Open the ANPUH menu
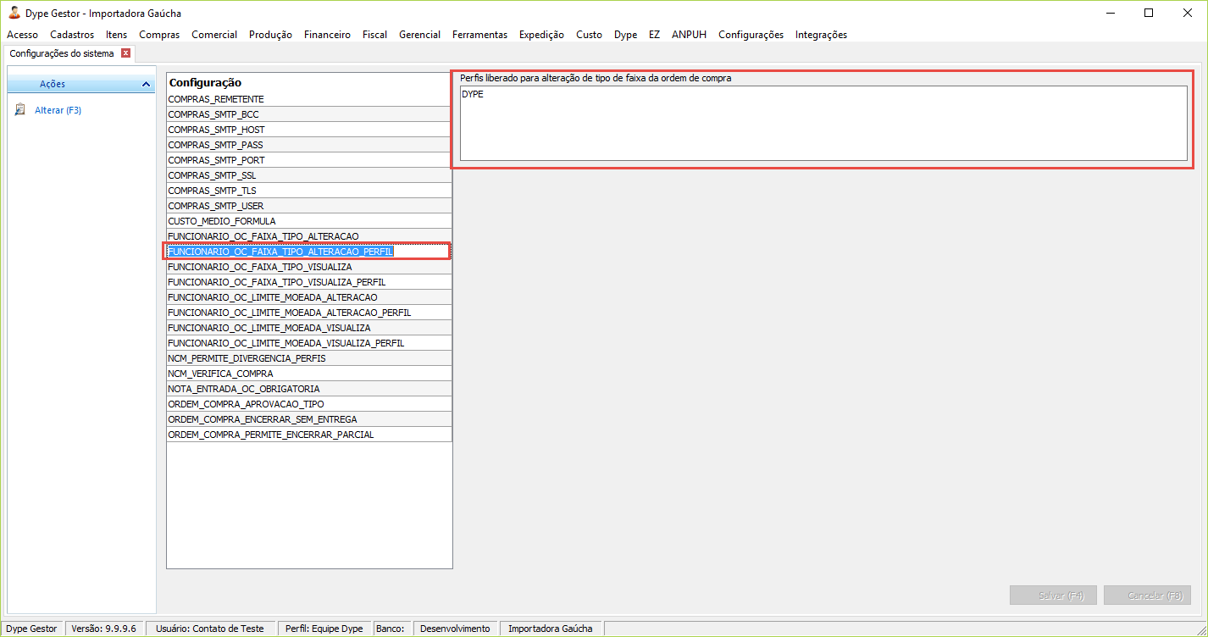 point(689,35)
